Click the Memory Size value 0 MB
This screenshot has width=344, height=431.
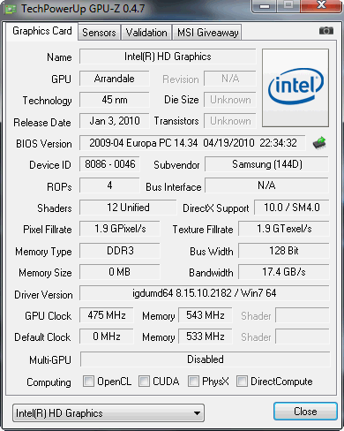(120, 272)
